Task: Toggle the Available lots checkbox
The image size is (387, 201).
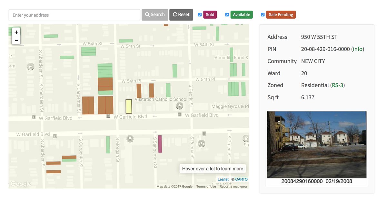Action: pos(227,15)
